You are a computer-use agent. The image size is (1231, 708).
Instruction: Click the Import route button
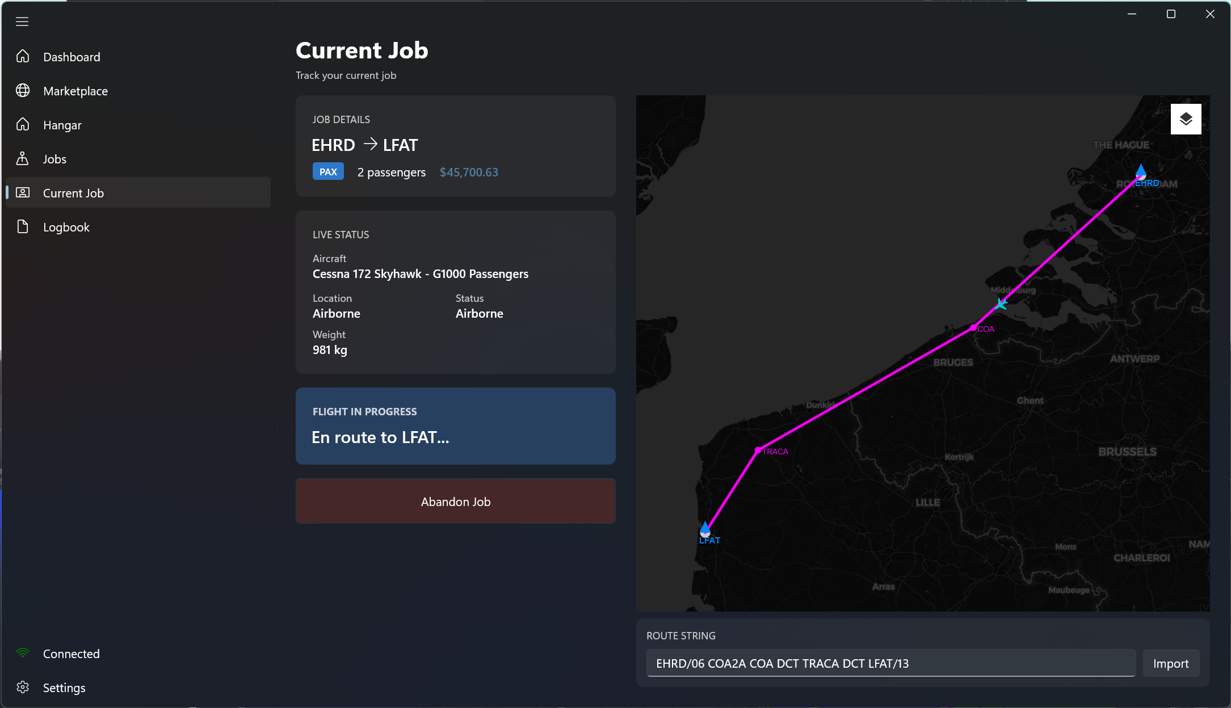(1170, 664)
